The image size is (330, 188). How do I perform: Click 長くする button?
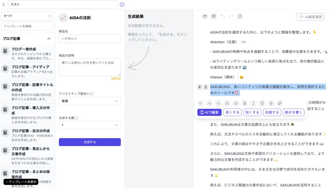tap(232, 112)
